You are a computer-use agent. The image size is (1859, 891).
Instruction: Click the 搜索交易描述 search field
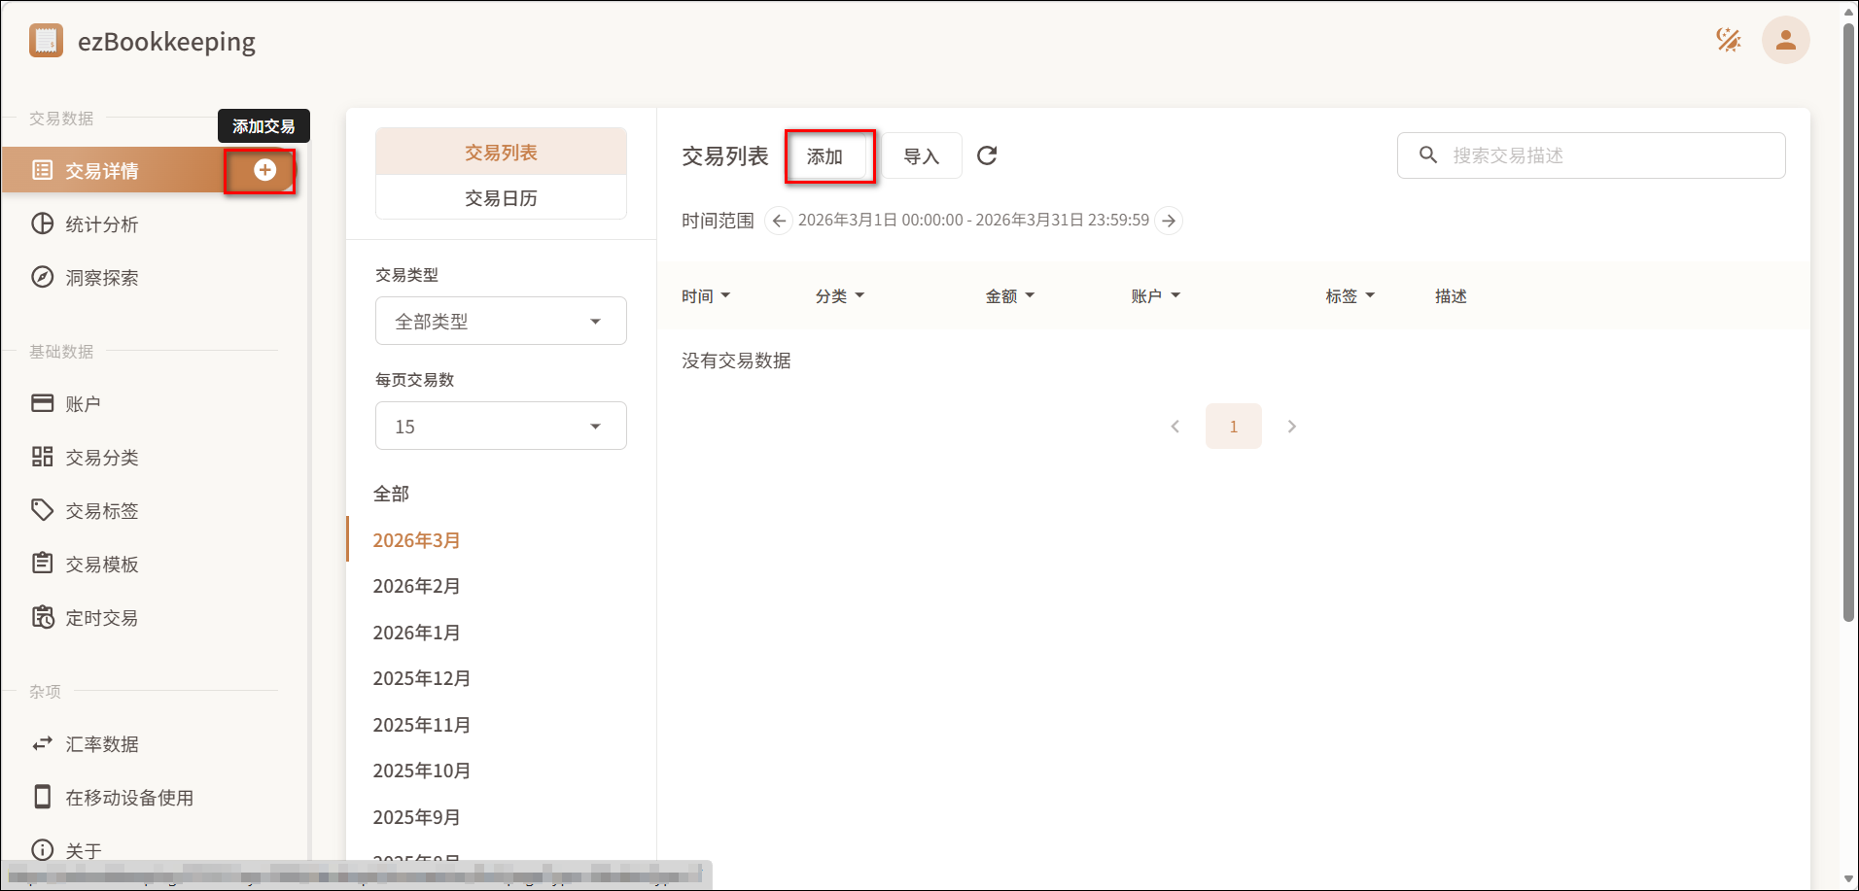click(1604, 155)
